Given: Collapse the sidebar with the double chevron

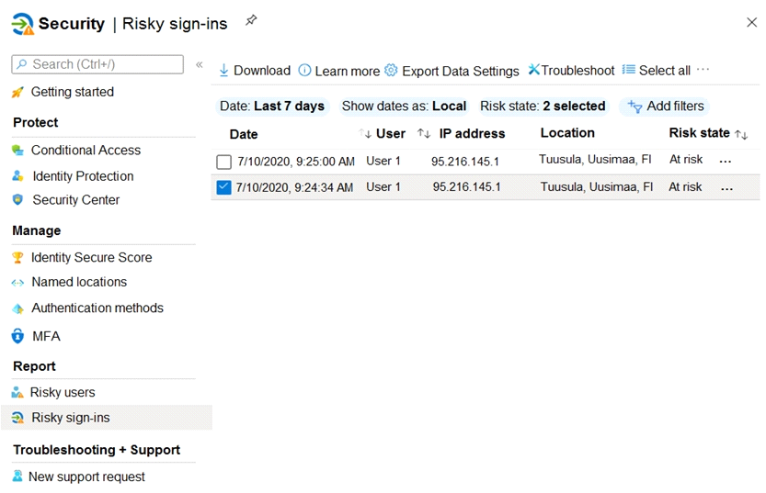Looking at the screenshot, I should point(200,64).
